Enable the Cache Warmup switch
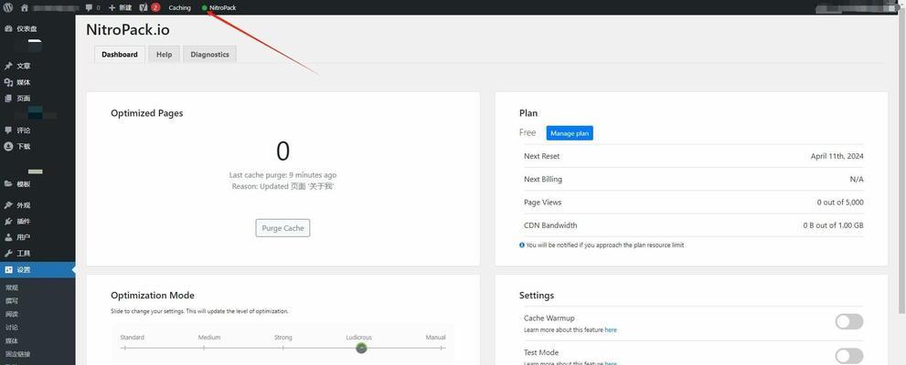This screenshot has height=365, width=906. (x=848, y=322)
